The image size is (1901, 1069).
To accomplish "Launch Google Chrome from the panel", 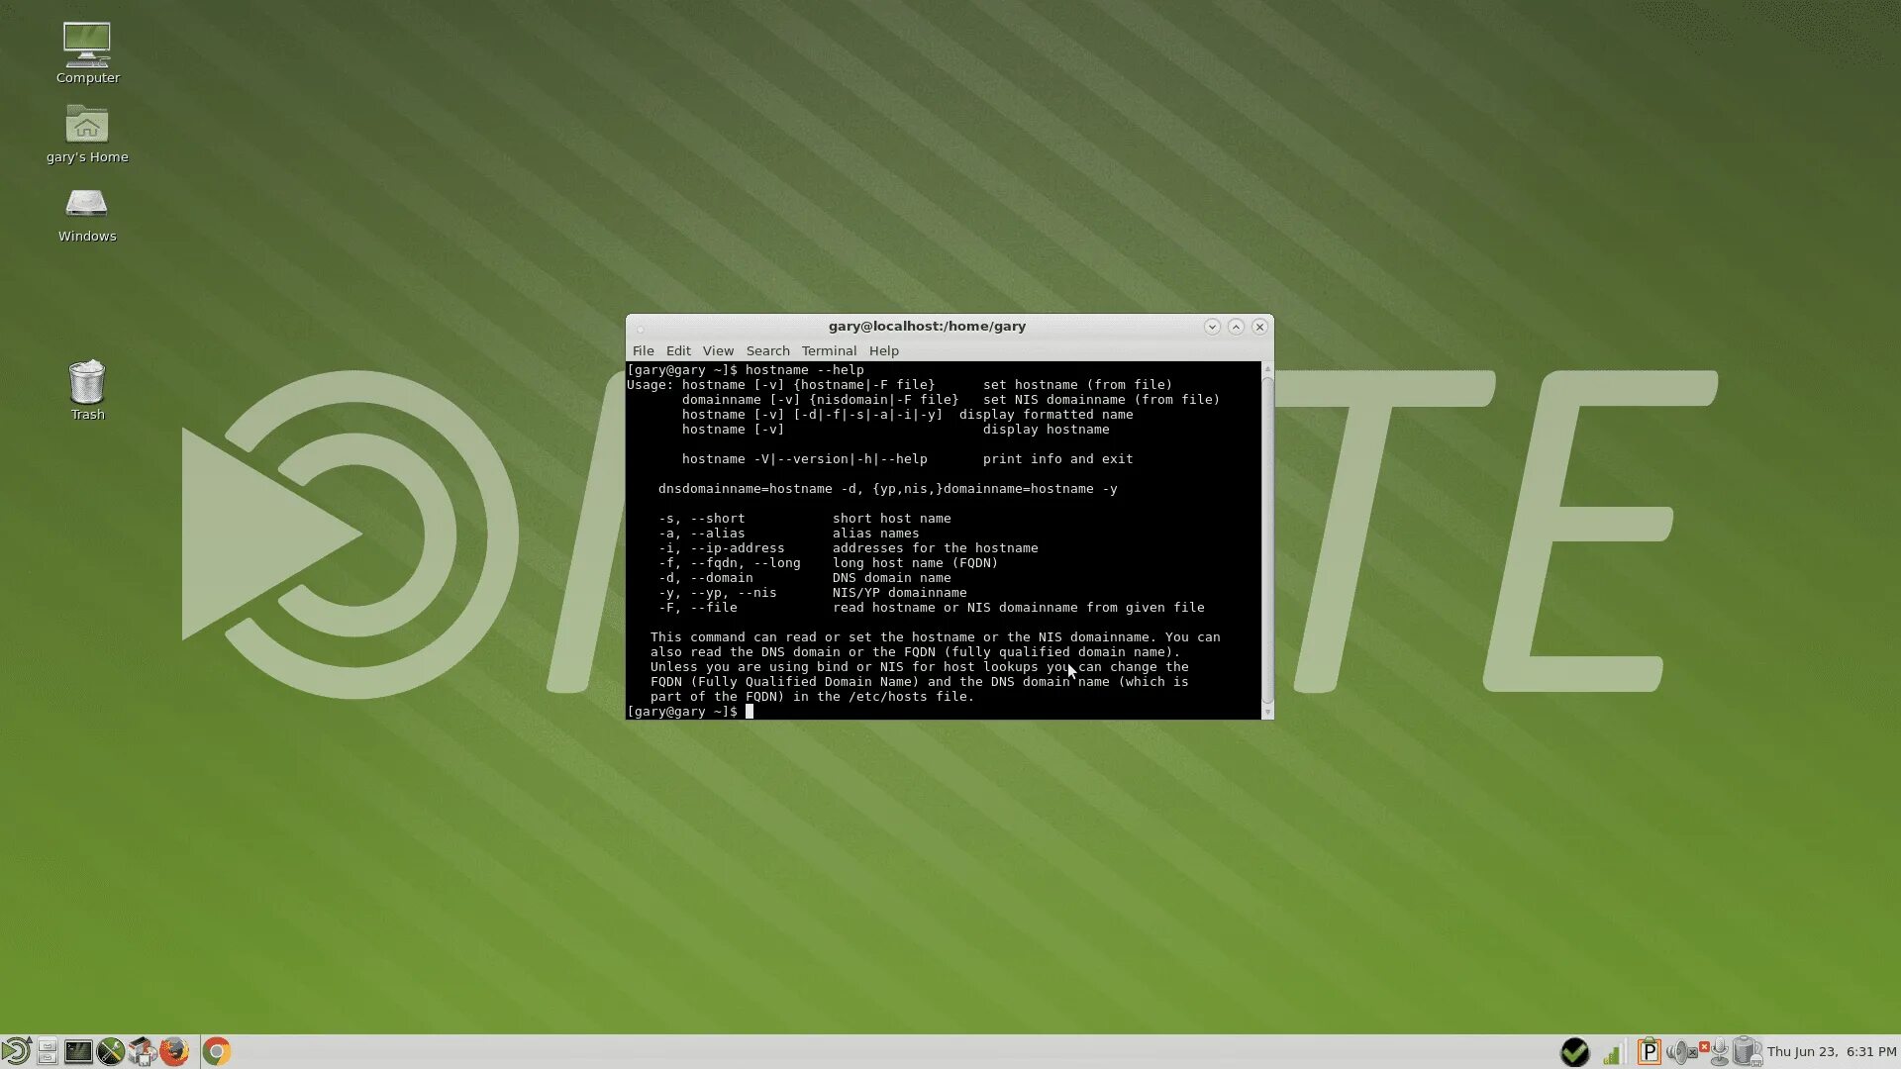I will [x=217, y=1051].
